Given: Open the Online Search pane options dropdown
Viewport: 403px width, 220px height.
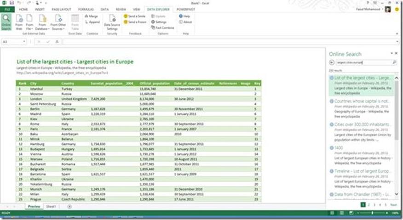Looking at the screenshot, I should pyautogui.click(x=391, y=53).
